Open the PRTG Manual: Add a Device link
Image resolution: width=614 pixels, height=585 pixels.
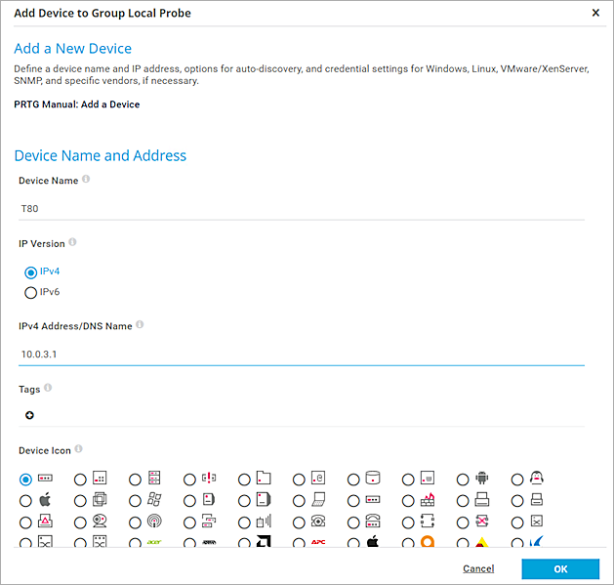point(76,104)
